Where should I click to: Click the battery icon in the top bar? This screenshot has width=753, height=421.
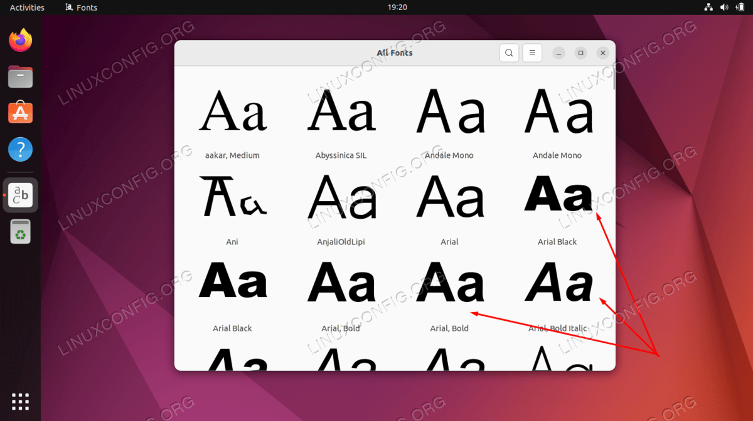coord(740,8)
